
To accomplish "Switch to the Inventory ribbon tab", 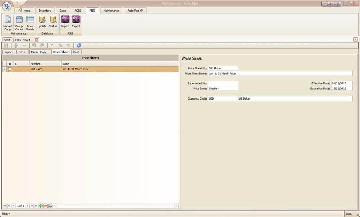I will click(45, 11).
